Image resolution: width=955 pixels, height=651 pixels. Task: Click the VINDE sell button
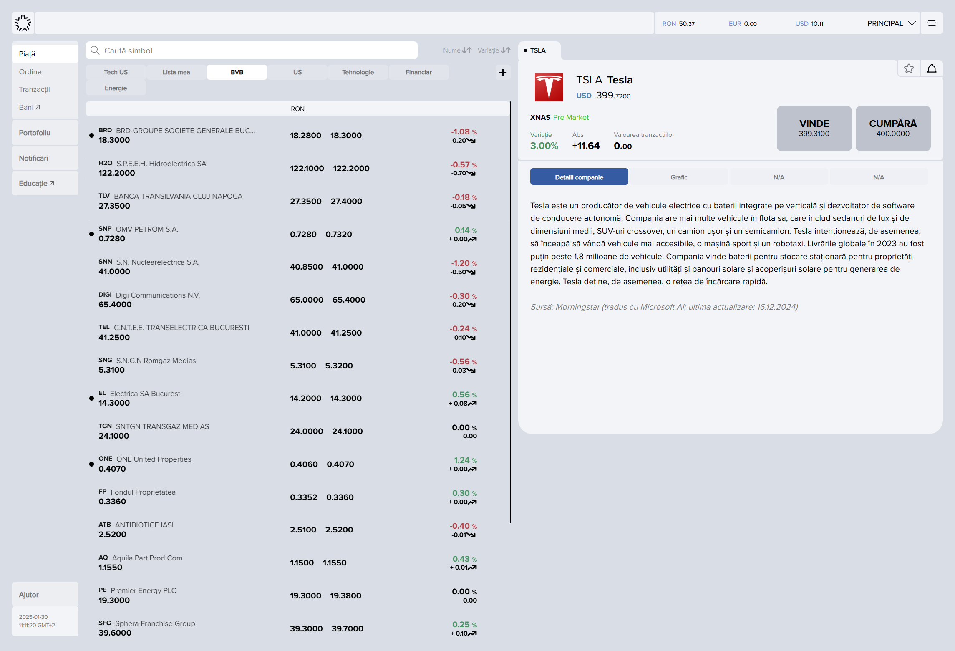[x=814, y=129]
